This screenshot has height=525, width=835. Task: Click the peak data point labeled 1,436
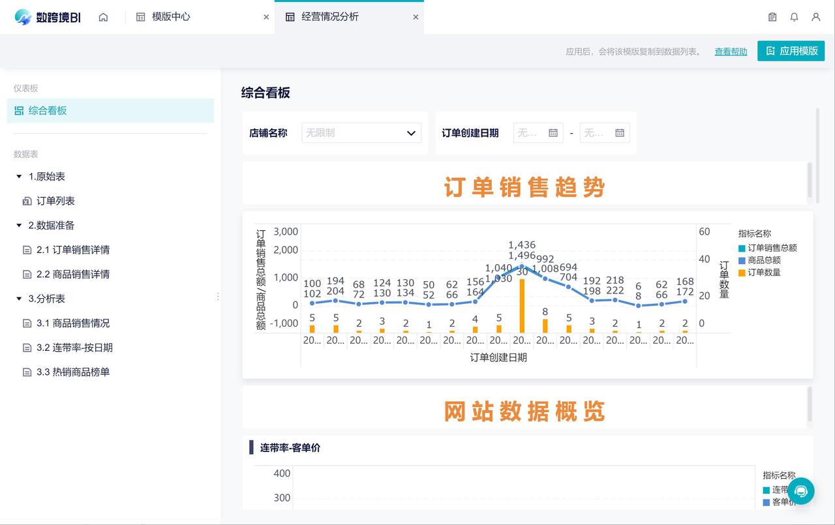[522, 266]
